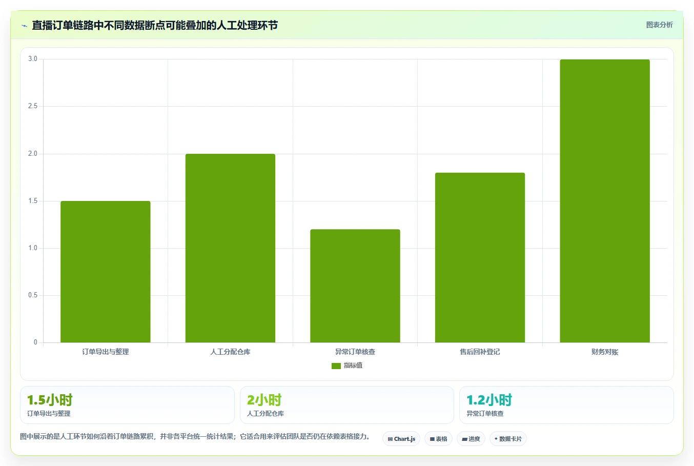Click the description text starting 图中展示的是
The image size is (694, 466).
[195, 437]
